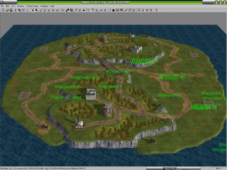This screenshot has height=170, width=227.
Task: Open the Texture Sizing menu
Action: (x=32, y=6)
